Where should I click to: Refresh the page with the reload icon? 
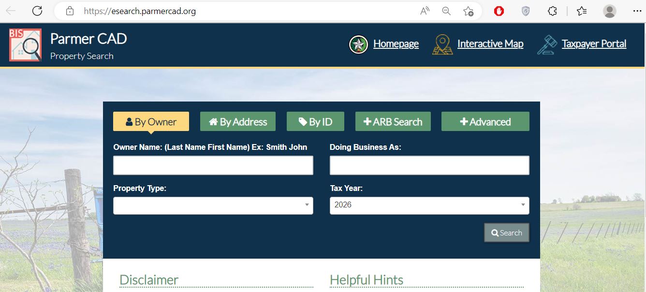click(x=37, y=11)
